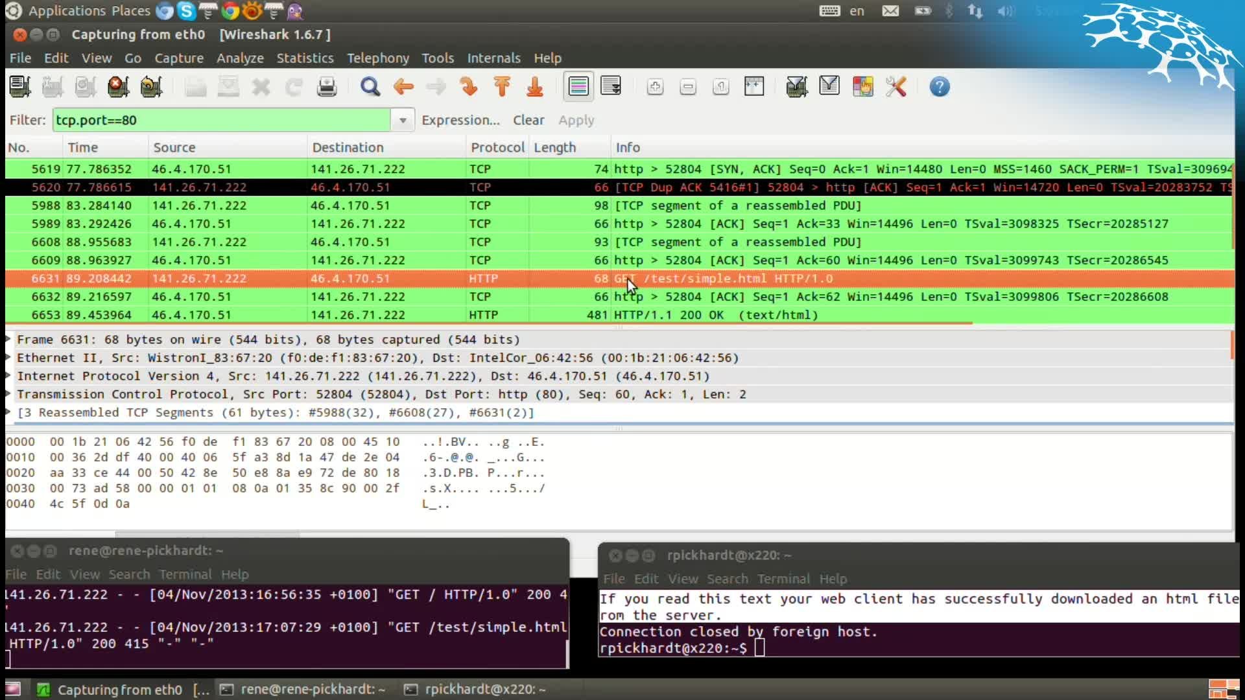Open the network indicator in top panel
The height and width of the screenshot is (700, 1245).
tap(975, 10)
